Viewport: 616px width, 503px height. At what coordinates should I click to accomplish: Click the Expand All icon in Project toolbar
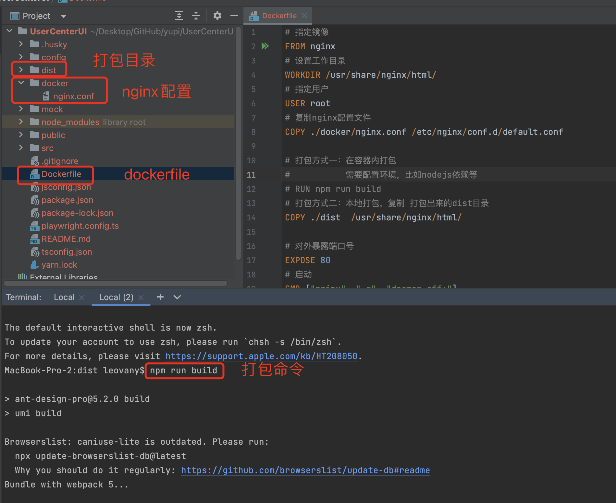pos(179,16)
